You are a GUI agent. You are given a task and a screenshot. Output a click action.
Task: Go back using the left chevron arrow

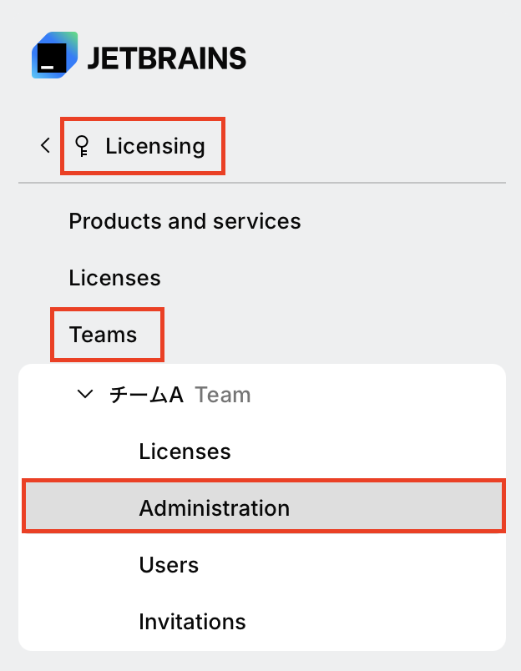point(45,145)
